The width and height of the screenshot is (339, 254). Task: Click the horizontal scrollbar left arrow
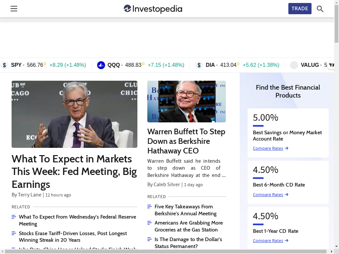(2, 252)
